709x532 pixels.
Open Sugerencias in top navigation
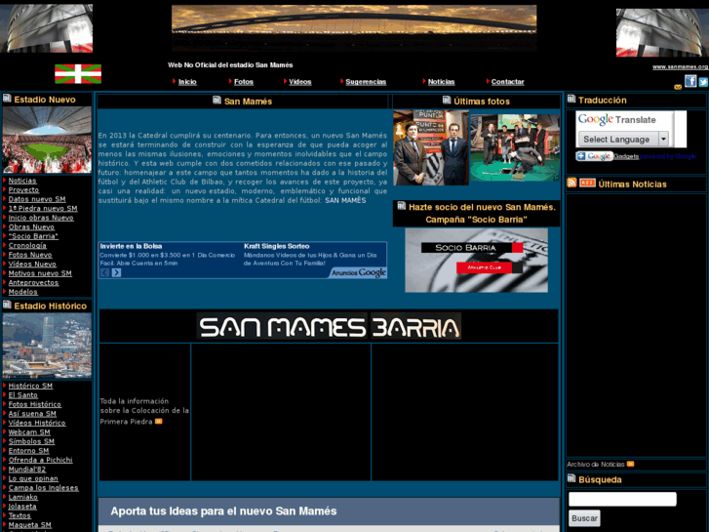click(366, 82)
